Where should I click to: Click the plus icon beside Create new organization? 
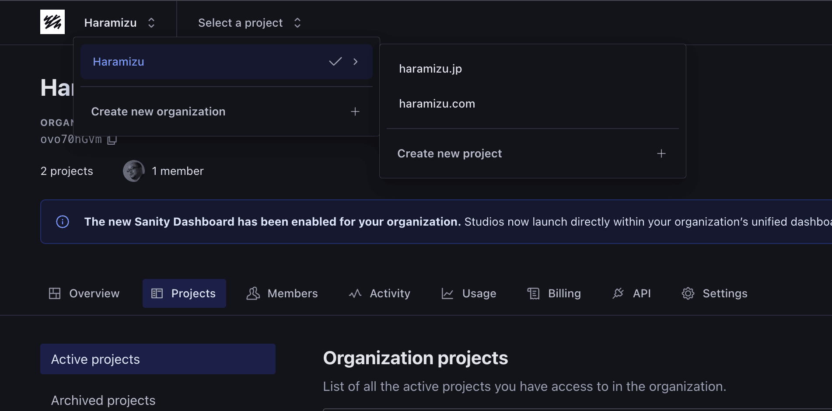[x=355, y=112]
